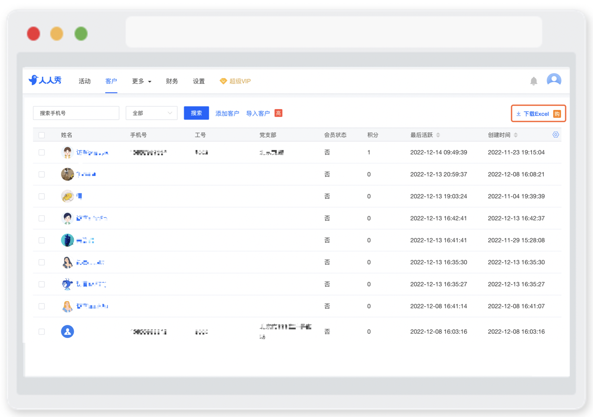Open avatar of customer created 2022-11-23 19:15:04
This screenshot has width=593, height=417.
(x=67, y=152)
